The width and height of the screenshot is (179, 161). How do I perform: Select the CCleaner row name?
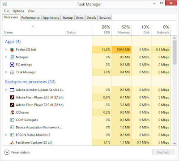point(22,112)
